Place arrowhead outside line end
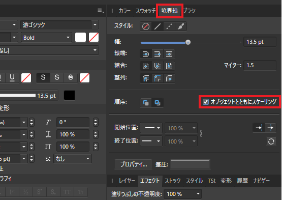The width and height of the screenshot is (282, 200). click(x=270, y=128)
